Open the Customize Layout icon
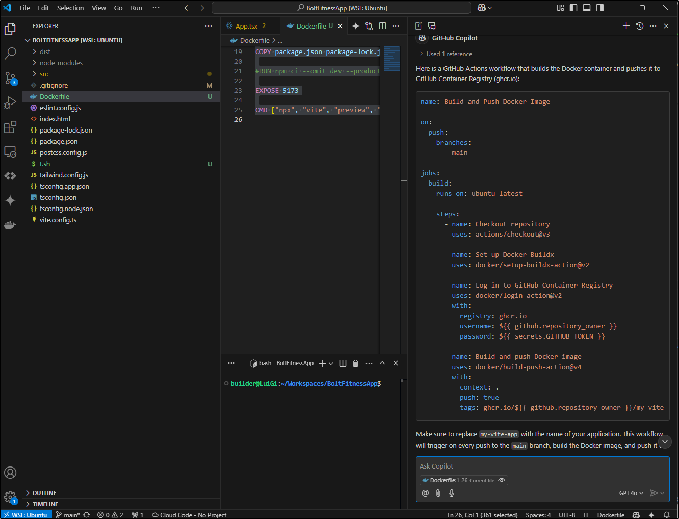This screenshot has height=519, width=679. click(x=560, y=8)
